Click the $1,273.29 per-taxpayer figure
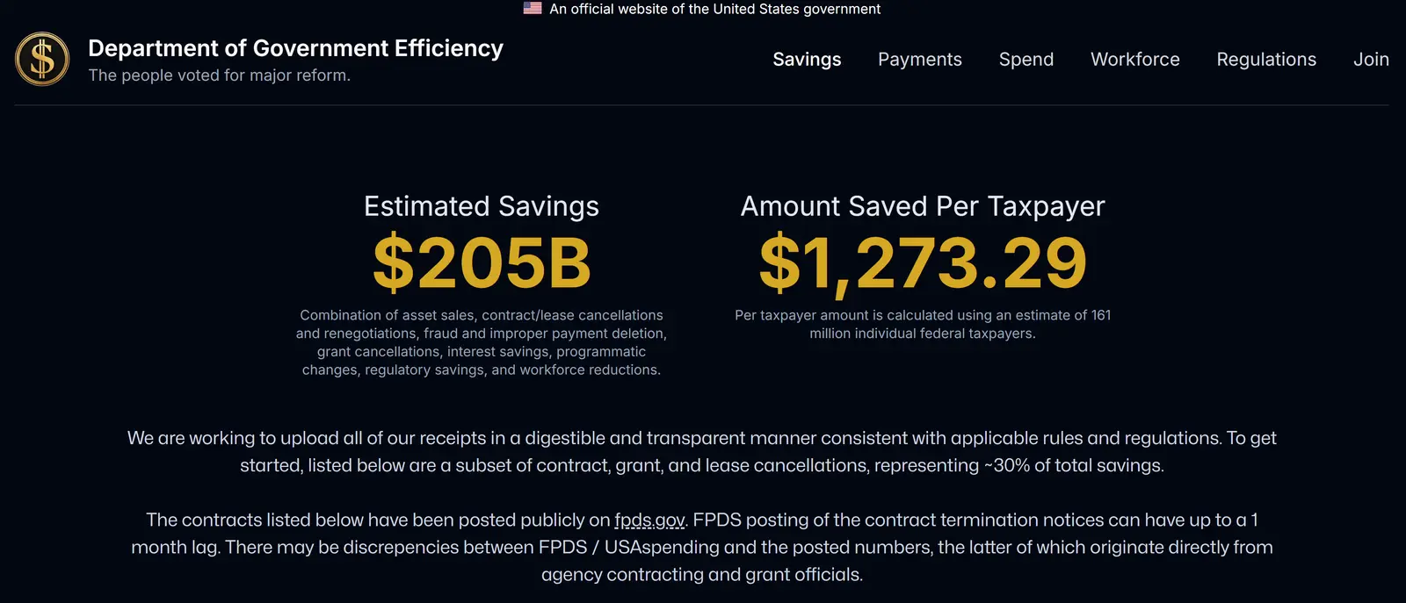The width and height of the screenshot is (1406, 603). coord(922,262)
